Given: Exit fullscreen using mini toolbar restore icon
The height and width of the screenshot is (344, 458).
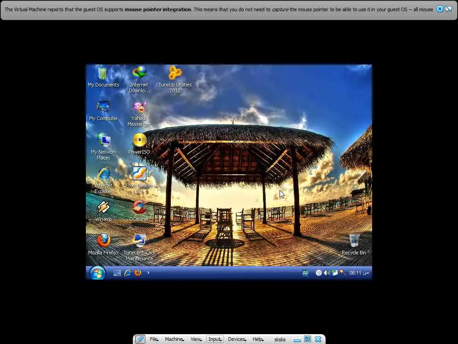Looking at the screenshot, I should 307,339.
